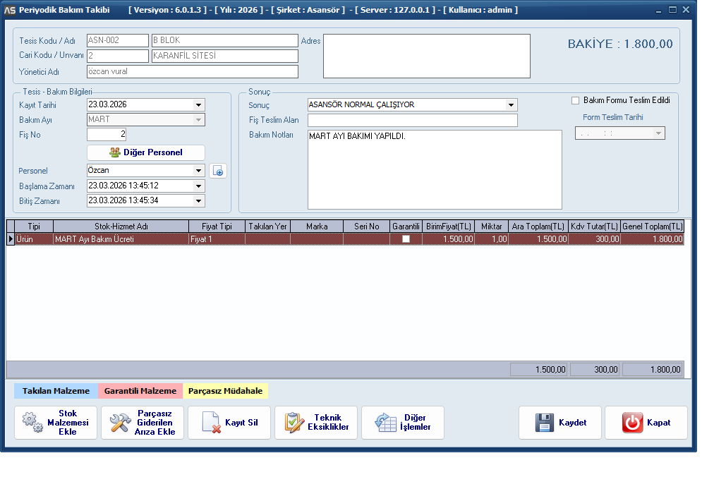Click the Garantili Malzeme pink legend
The width and height of the screenshot is (702, 489).
click(140, 391)
